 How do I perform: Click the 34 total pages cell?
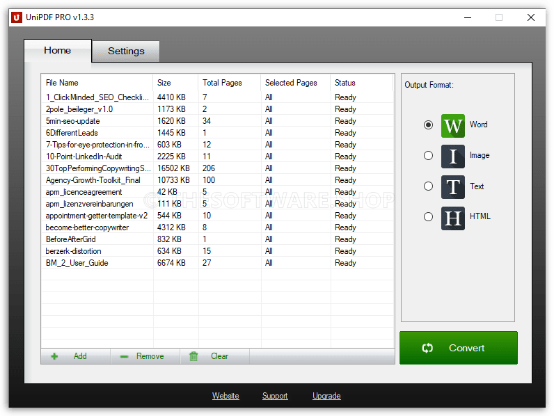pyautogui.click(x=207, y=121)
